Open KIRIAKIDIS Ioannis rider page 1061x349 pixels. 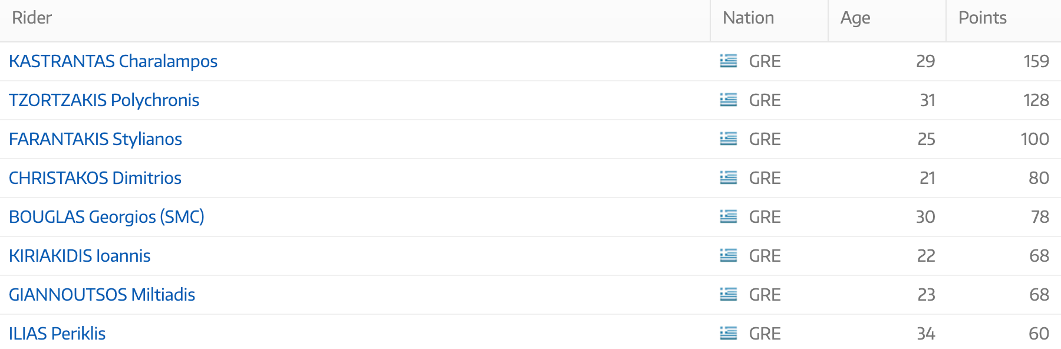tap(80, 256)
